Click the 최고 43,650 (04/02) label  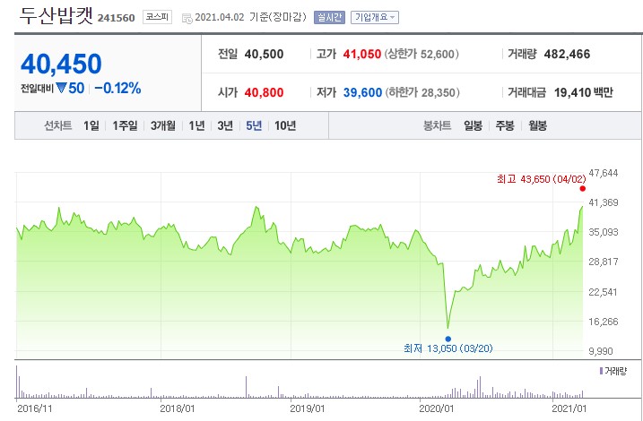point(542,179)
